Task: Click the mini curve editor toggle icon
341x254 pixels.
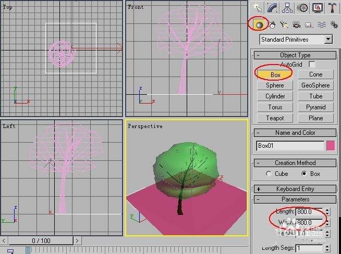Action: click(x=10, y=251)
